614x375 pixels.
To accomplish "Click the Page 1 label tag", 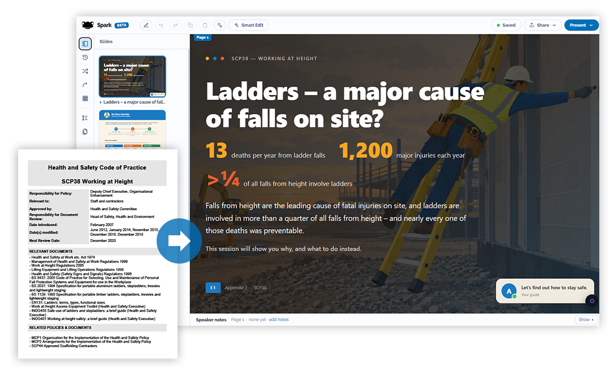I will [x=202, y=37].
